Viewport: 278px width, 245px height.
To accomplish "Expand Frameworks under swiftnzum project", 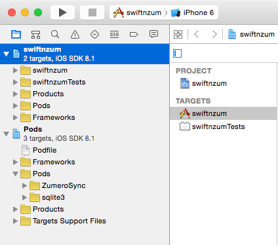I will click(15, 117).
